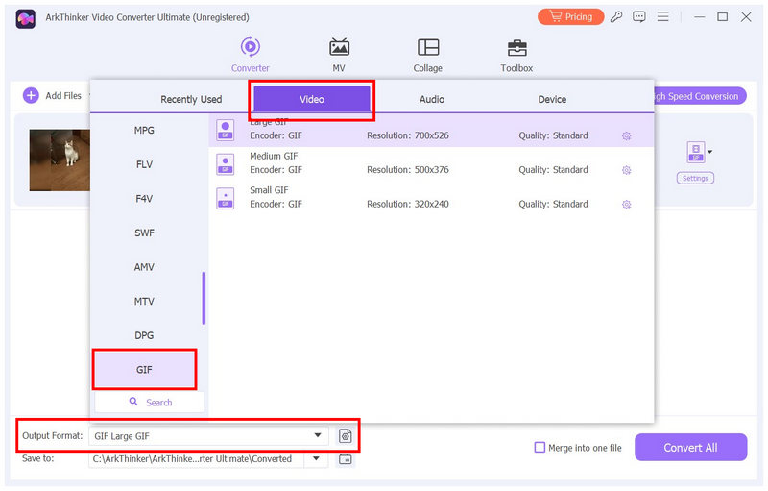
Task: Switch to the Video tab
Action: click(x=312, y=100)
